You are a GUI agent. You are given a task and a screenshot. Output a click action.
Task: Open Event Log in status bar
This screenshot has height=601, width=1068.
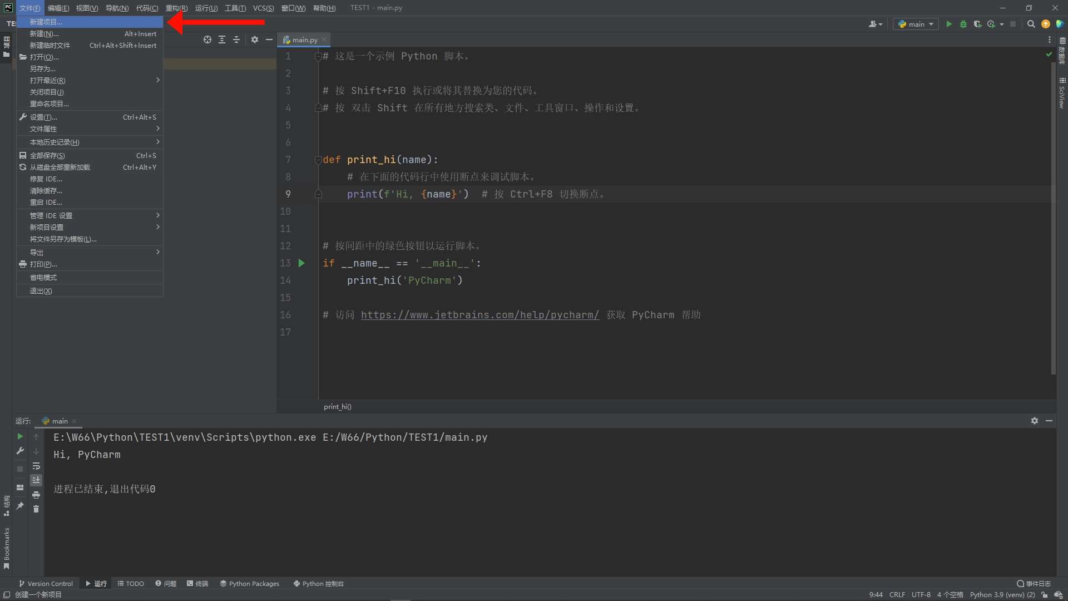click(x=1034, y=583)
